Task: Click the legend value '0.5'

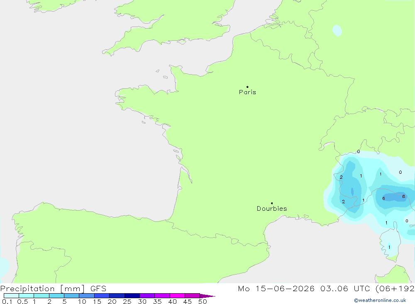Action: [x=22, y=302]
